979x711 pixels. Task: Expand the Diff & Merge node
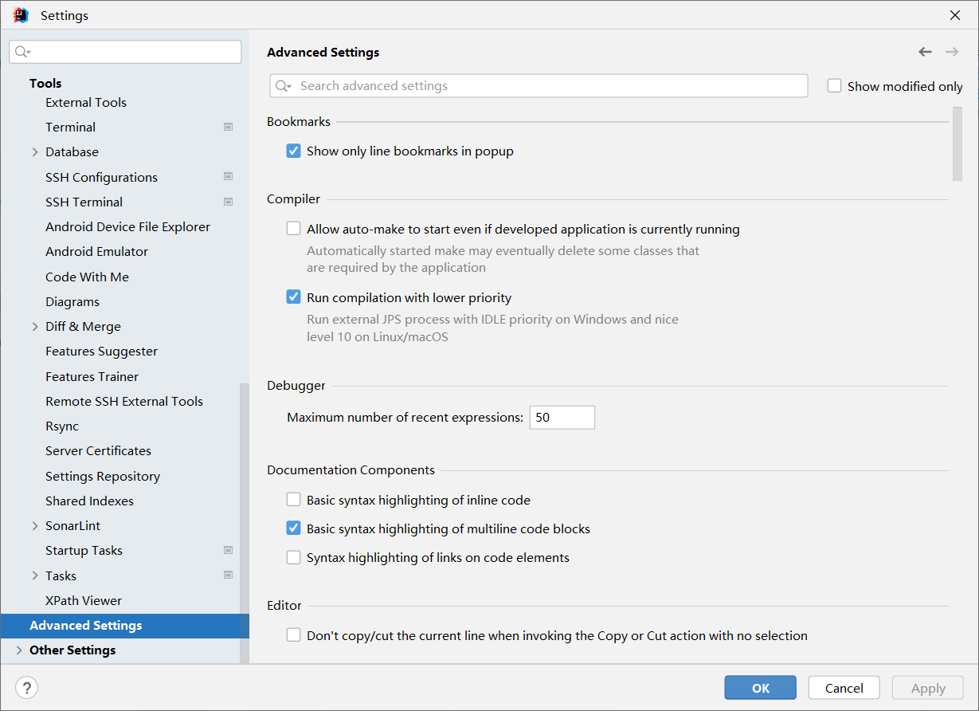pyautogui.click(x=35, y=326)
